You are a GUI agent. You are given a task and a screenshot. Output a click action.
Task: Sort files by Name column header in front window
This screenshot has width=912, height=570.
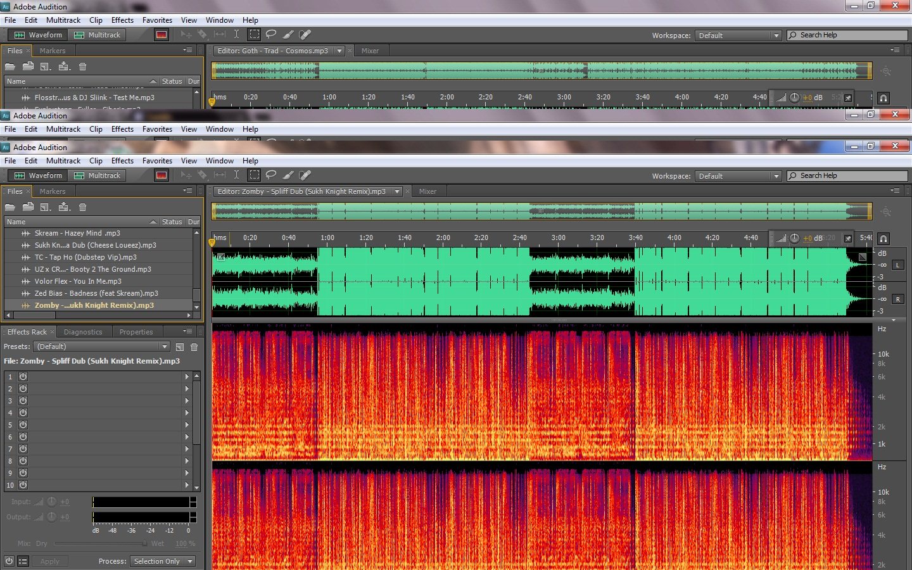(x=80, y=222)
